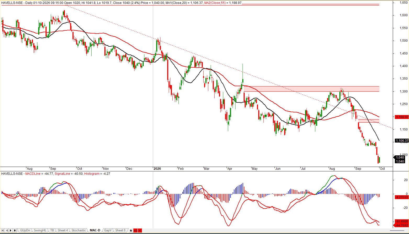Click the Jun label on time axis

278,169
